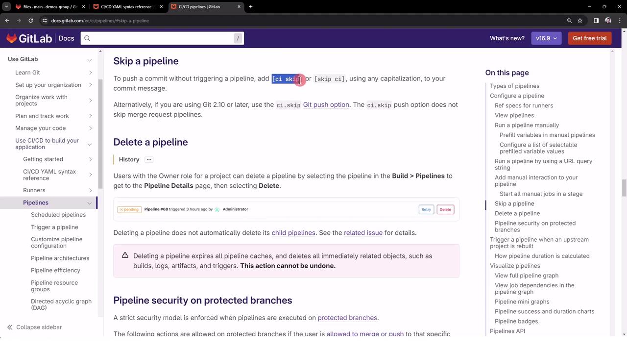Close the CI/CD pipelines tab
The height and width of the screenshot is (353, 627).
[x=239, y=7]
